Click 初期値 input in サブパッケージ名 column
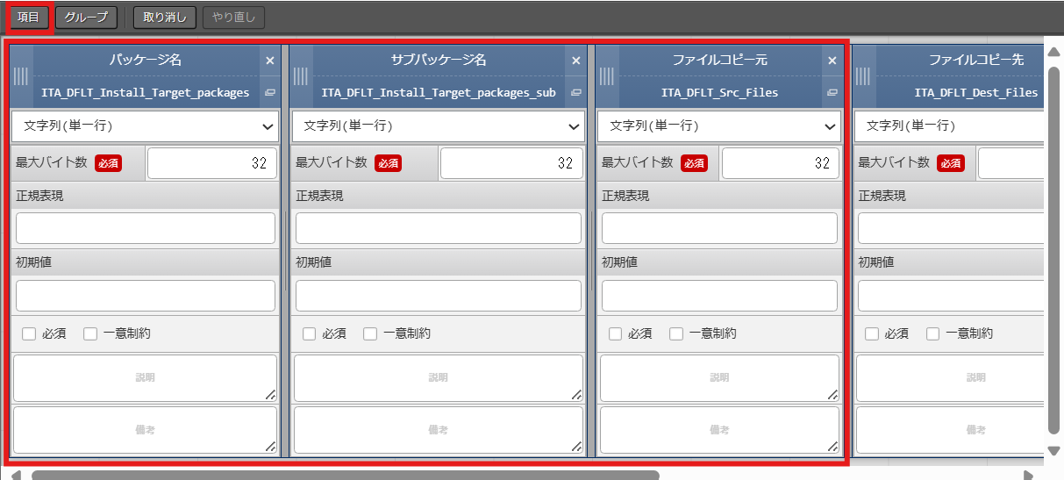This screenshot has height=480, width=1064. coord(439,296)
